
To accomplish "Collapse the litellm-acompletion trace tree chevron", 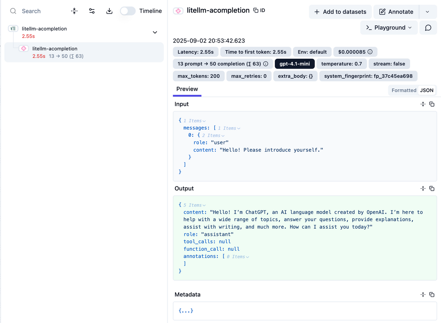I will click(155, 32).
